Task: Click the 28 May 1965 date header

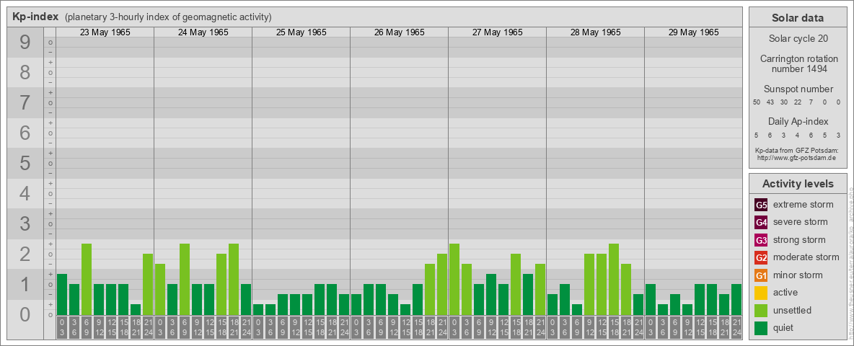Action: pos(595,32)
